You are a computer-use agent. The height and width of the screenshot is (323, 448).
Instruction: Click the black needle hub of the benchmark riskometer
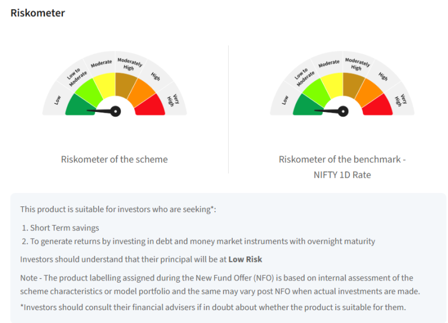click(x=342, y=111)
